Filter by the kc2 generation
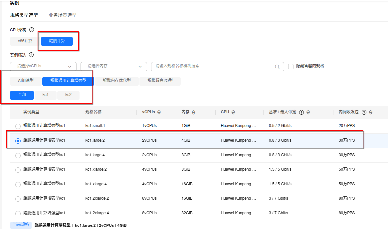 (68, 95)
